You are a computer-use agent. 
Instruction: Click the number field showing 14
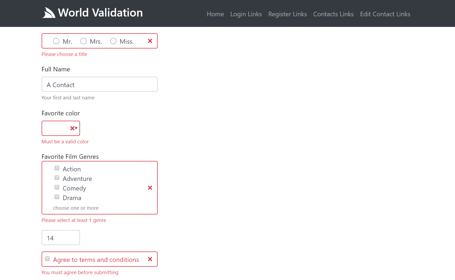pyautogui.click(x=61, y=238)
